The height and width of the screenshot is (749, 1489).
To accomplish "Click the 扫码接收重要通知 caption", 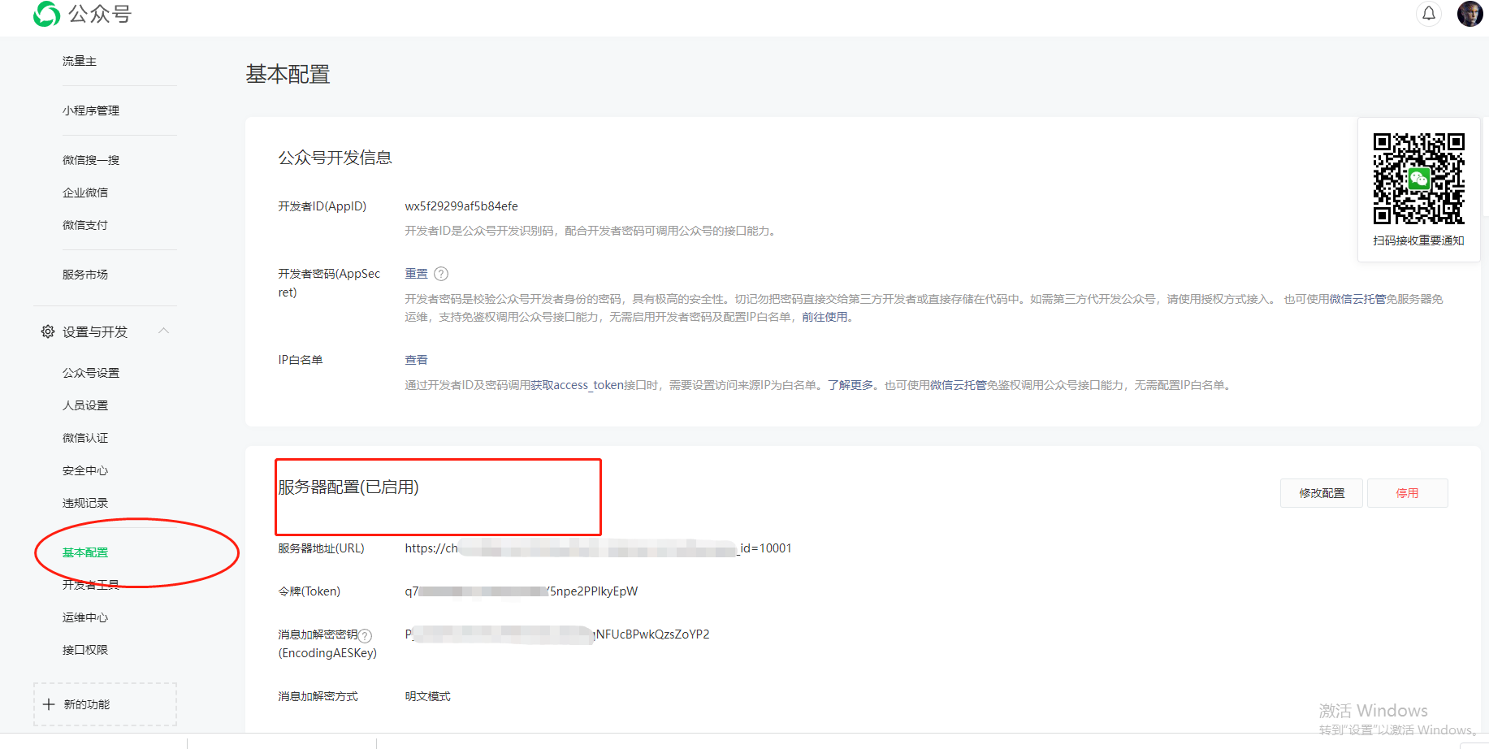I will (1418, 240).
